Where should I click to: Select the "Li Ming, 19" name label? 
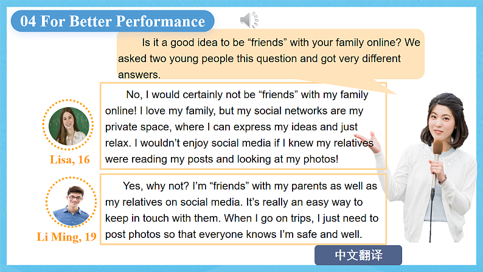[x=71, y=237]
